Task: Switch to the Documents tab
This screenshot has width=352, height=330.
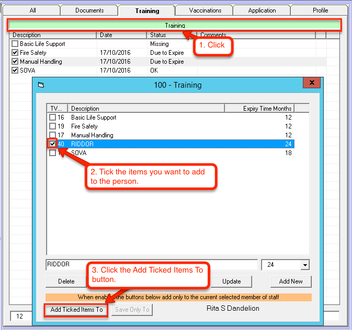Action: tap(89, 10)
